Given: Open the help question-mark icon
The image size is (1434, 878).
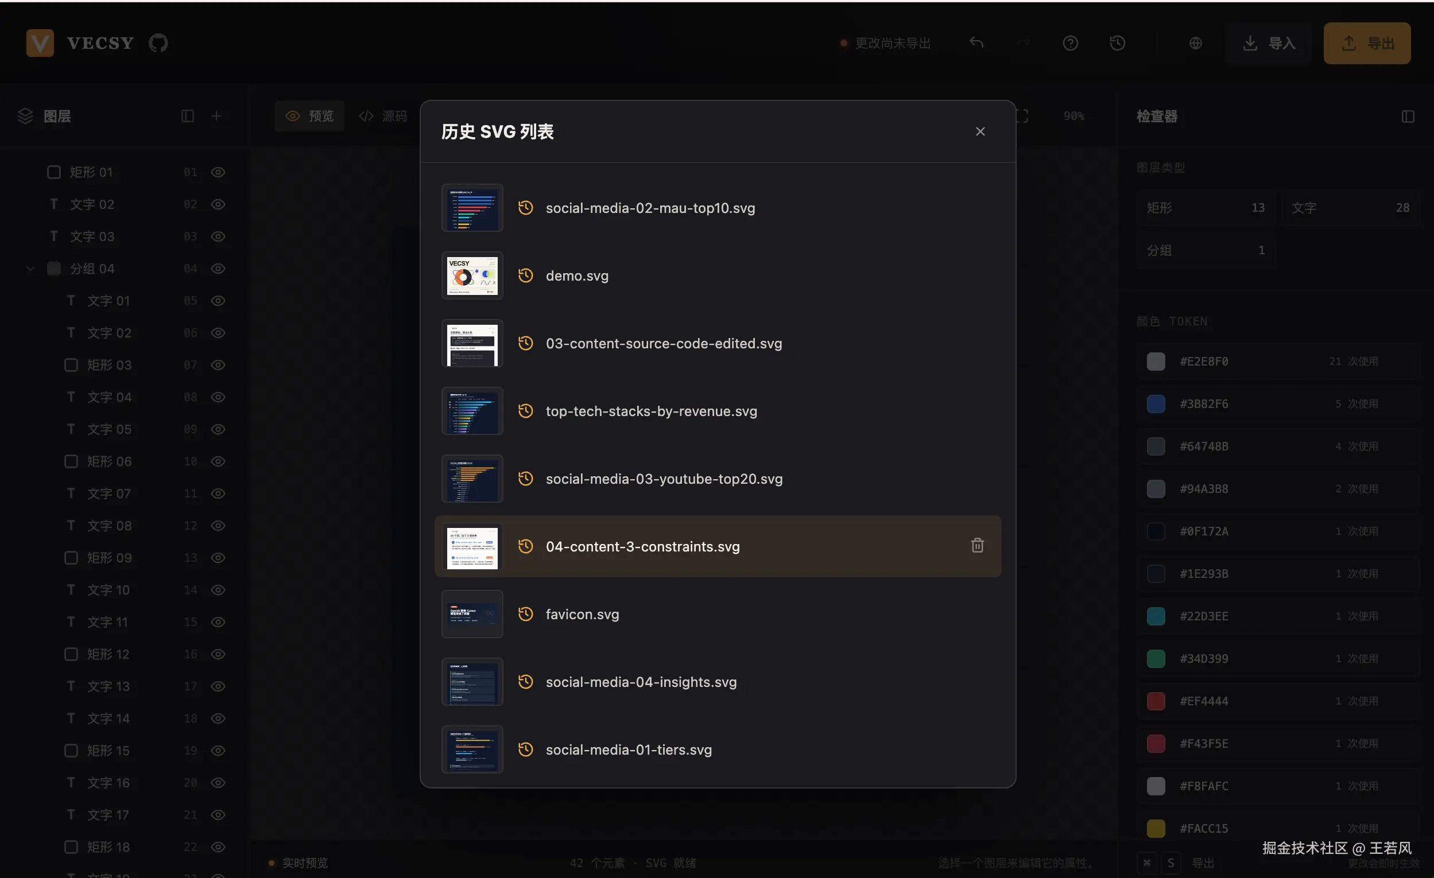Looking at the screenshot, I should coord(1069,42).
